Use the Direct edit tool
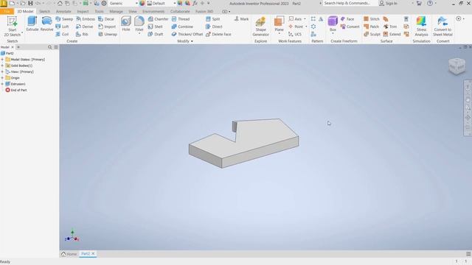 pos(214,26)
